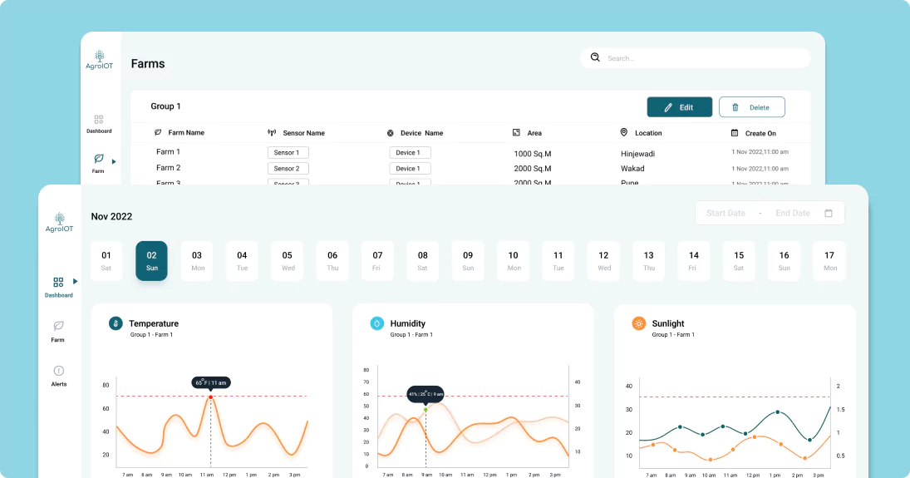
Task: Click the Hinjewadi location cell
Action: pyautogui.click(x=637, y=154)
